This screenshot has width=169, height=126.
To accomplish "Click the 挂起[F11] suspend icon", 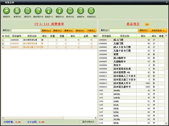I will (x=49, y=11).
